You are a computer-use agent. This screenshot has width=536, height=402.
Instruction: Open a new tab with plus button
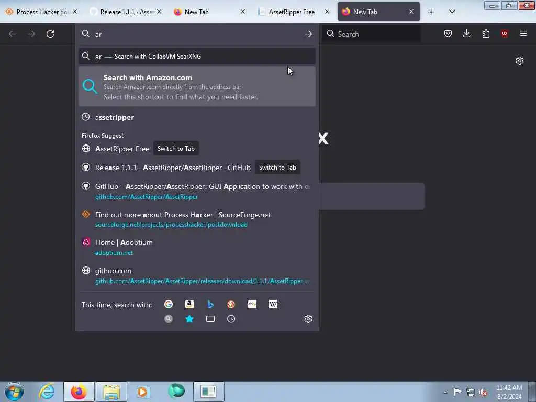431,12
